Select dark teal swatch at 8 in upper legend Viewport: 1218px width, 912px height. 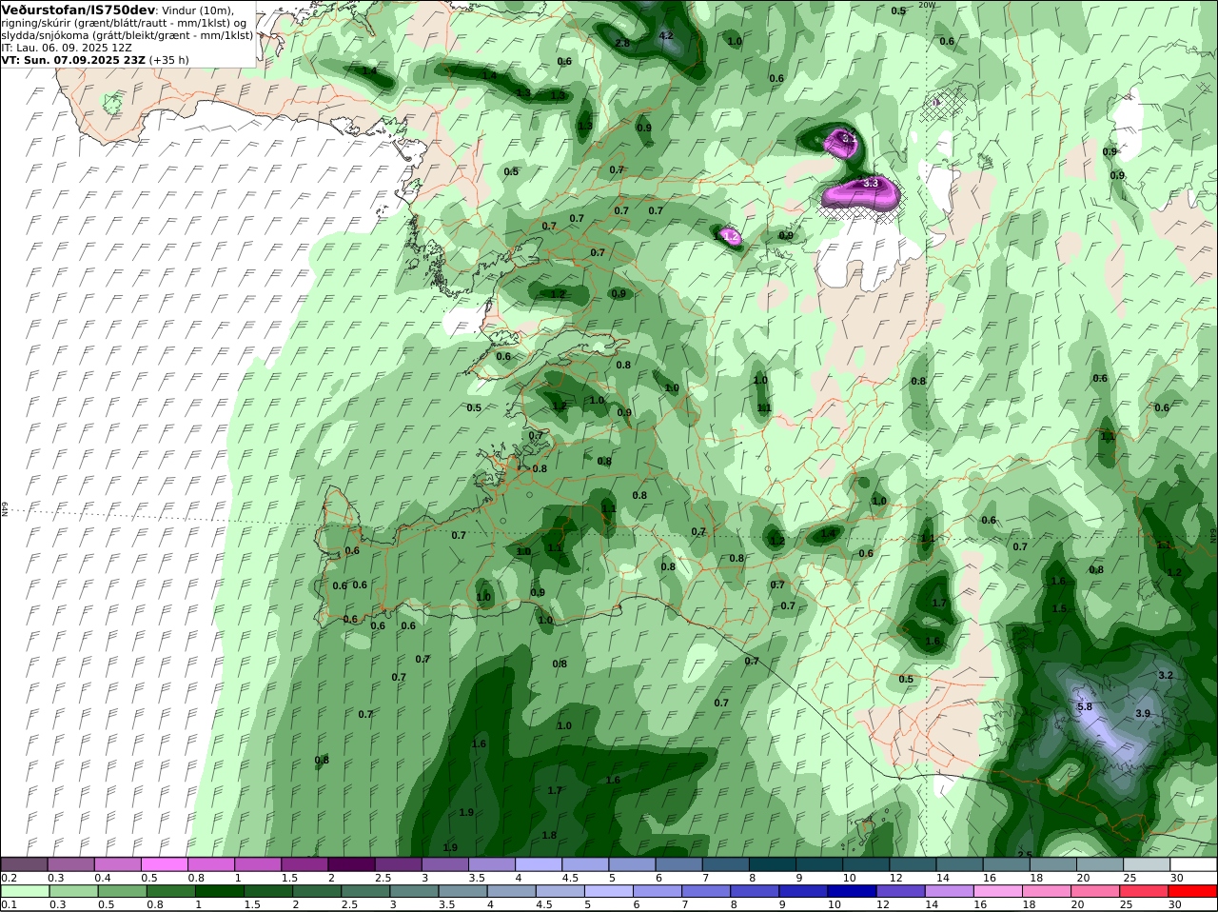(x=773, y=864)
